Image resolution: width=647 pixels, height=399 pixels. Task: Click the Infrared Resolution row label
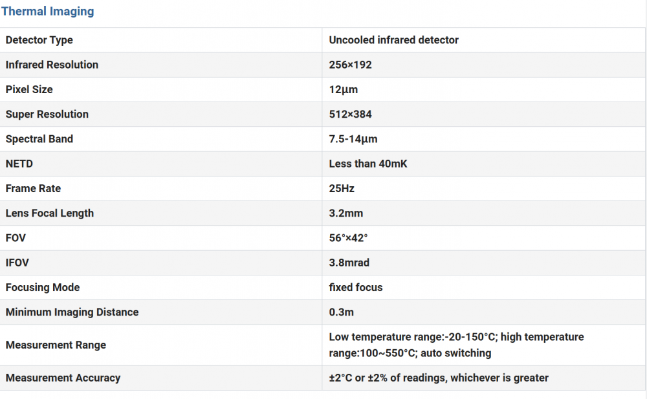(x=52, y=65)
